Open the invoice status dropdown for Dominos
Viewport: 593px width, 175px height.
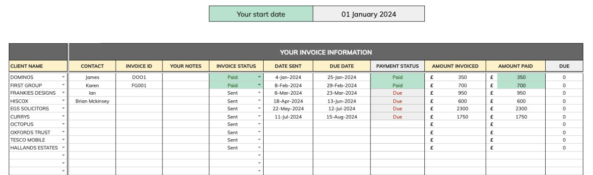pyautogui.click(x=259, y=77)
